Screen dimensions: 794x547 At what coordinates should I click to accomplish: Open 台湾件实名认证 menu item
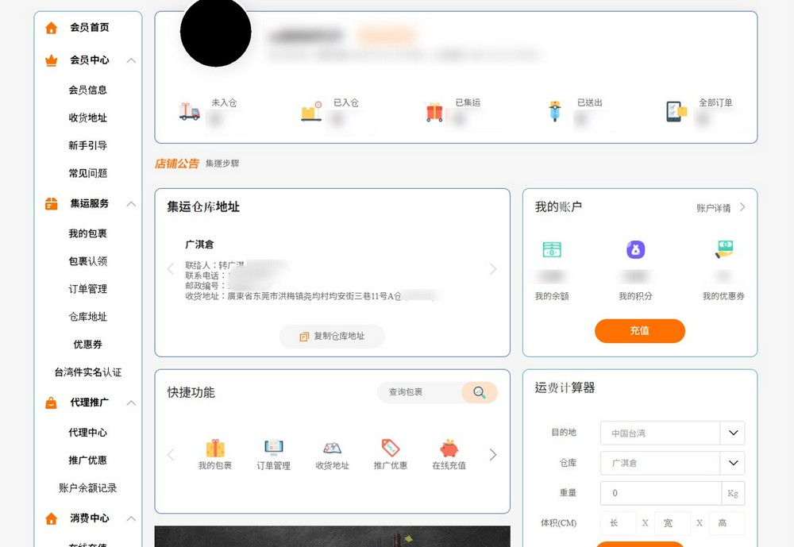point(87,372)
